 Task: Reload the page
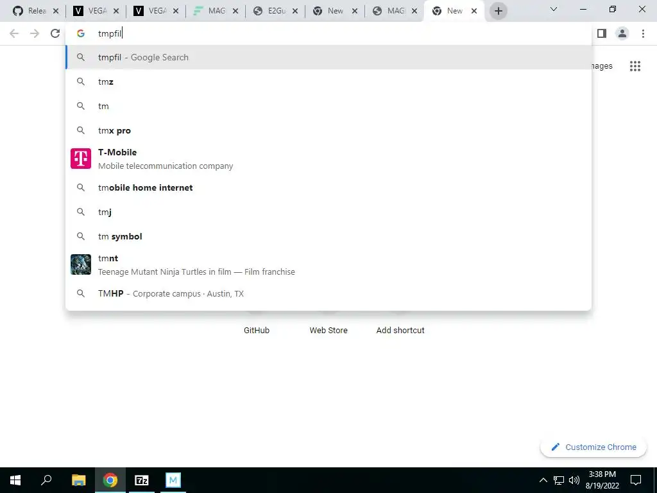55,33
